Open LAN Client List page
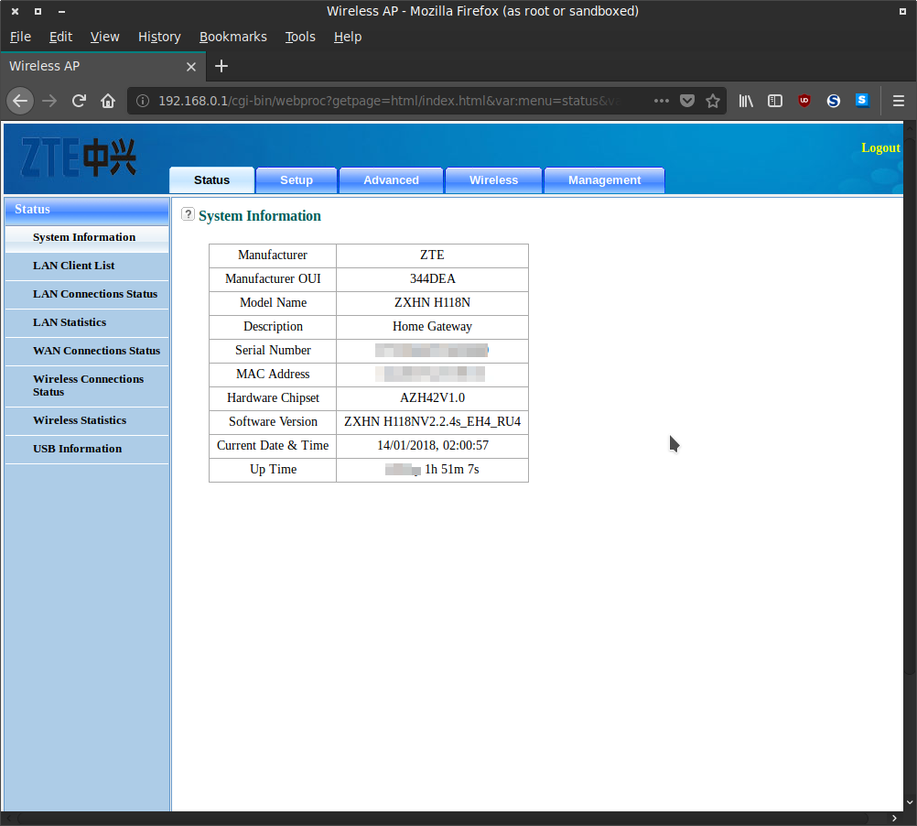917x826 pixels. 74,266
